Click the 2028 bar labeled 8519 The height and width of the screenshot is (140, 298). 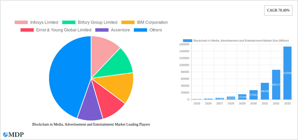point(231,98)
